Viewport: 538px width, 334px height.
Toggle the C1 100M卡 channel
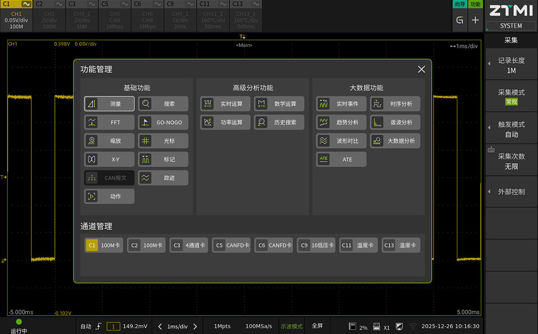click(104, 245)
